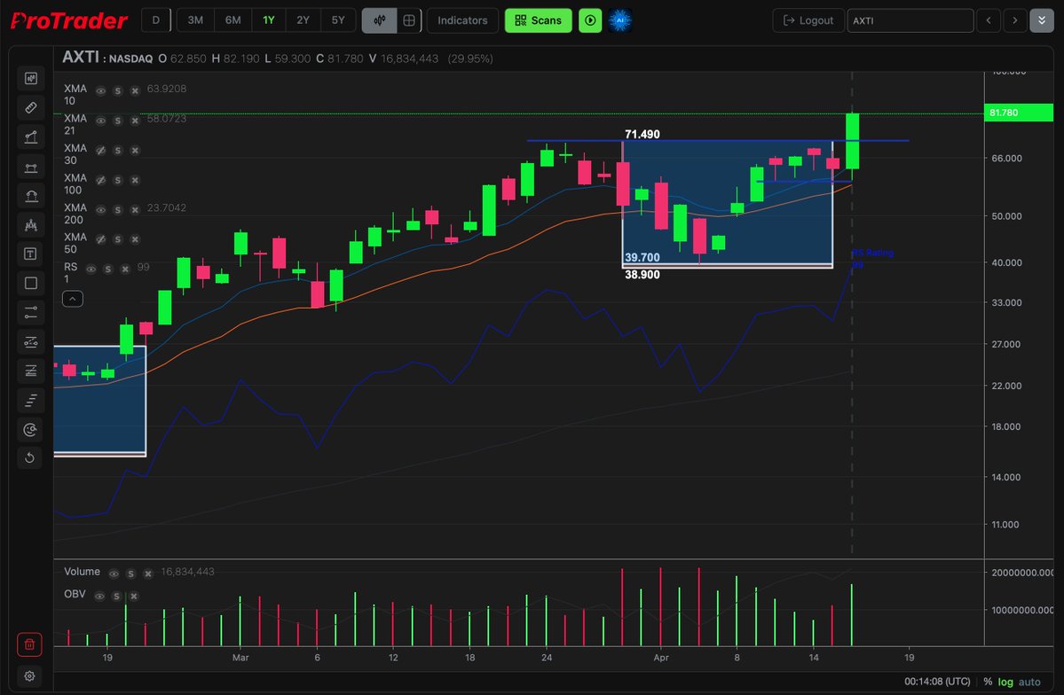Viewport: 1064px width, 695px height.
Task: Select the text annotation tool
Action: (x=30, y=254)
